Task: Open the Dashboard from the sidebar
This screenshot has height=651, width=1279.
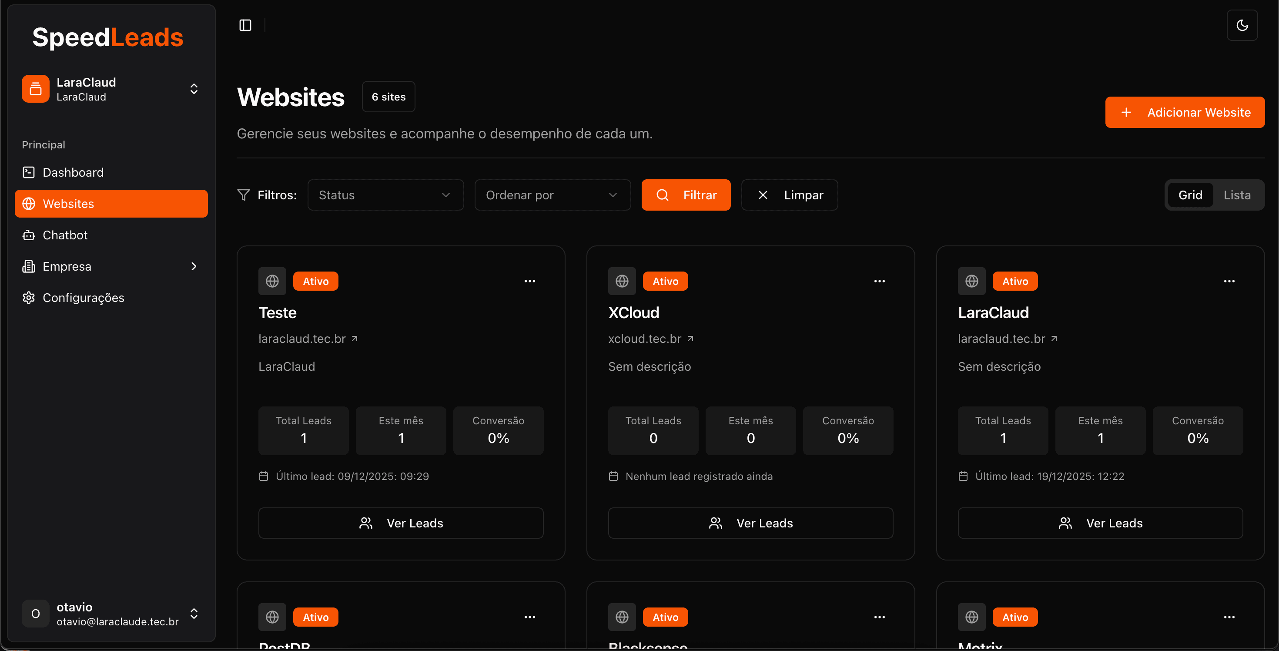Action: click(73, 172)
